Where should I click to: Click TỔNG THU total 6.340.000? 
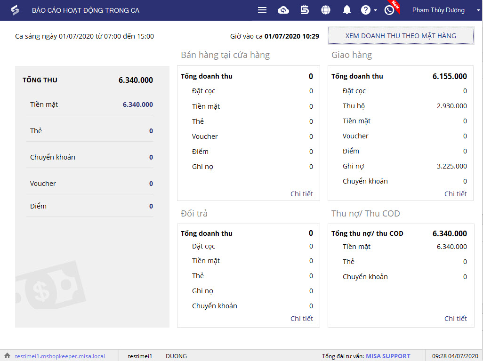136,80
